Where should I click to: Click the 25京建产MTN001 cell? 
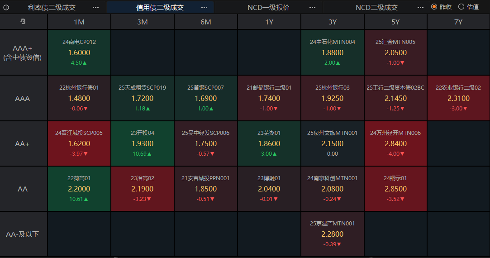click(x=333, y=234)
